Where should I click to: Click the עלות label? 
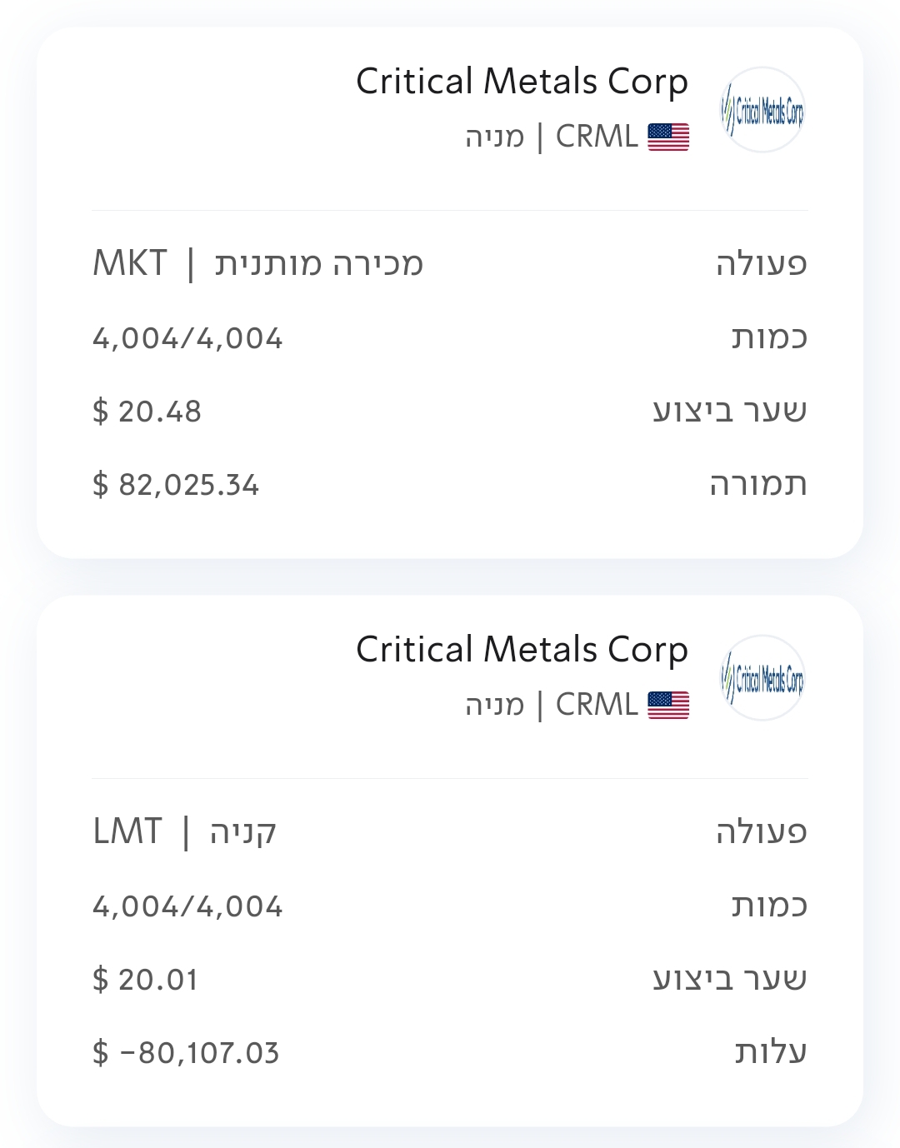pyautogui.click(x=771, y=1053)
